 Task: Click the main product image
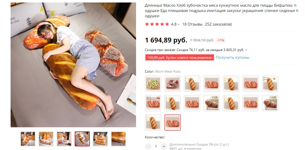[x=73, y=65]
